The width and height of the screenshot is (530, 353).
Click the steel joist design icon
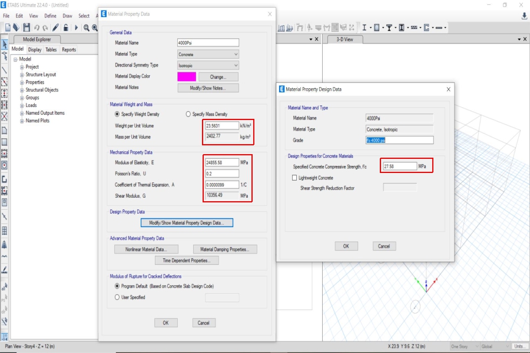tap(414, 28)
